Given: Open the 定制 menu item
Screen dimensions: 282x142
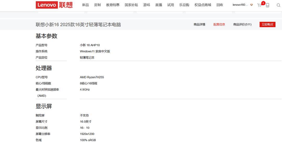Looking at the screenshot, I should pos(97,5).
